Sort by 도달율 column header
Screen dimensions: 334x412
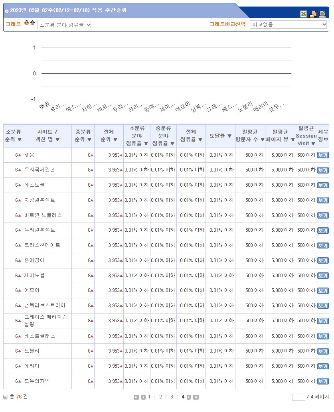point(220,136)
